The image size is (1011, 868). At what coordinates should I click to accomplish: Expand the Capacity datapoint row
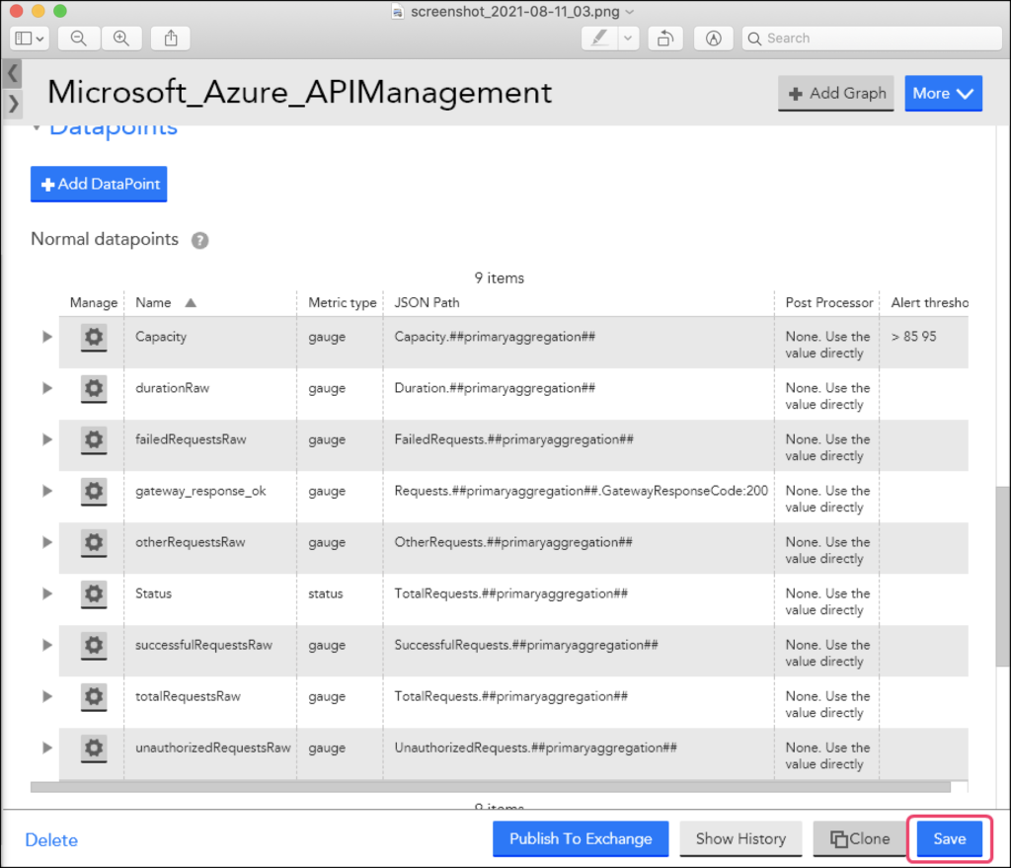coord(46,337)
